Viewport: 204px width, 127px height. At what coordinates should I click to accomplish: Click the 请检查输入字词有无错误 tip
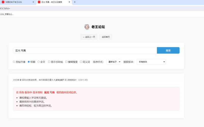coord(33,98)
